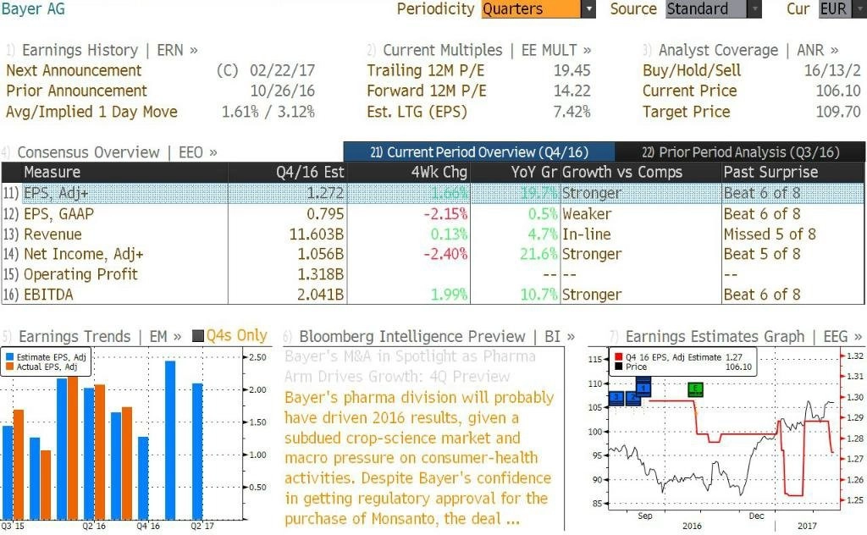The height and width of the screenshot is (535, 867).
Task: Open Earnings History ERN arrow link
Action: click(194, 50)
